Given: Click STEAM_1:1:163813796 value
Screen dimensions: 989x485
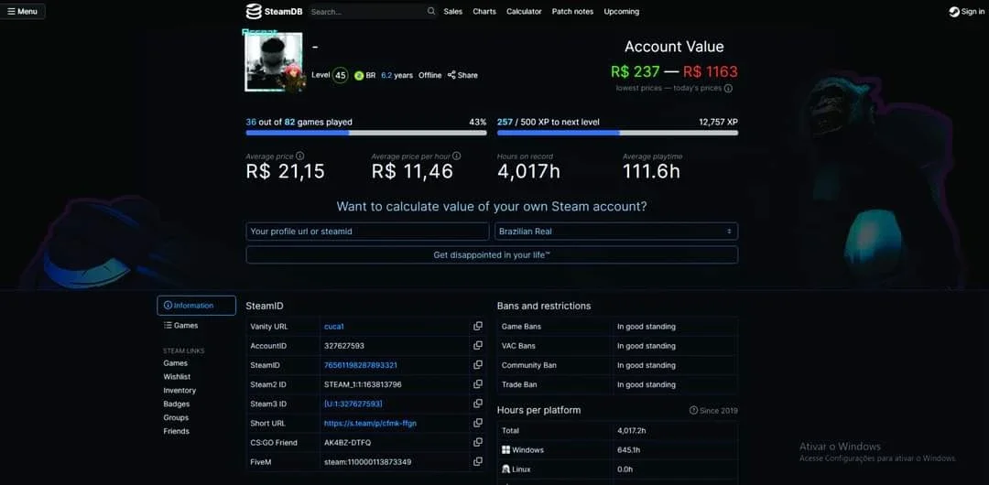Looking at the screenshot, I should point(363,384).
